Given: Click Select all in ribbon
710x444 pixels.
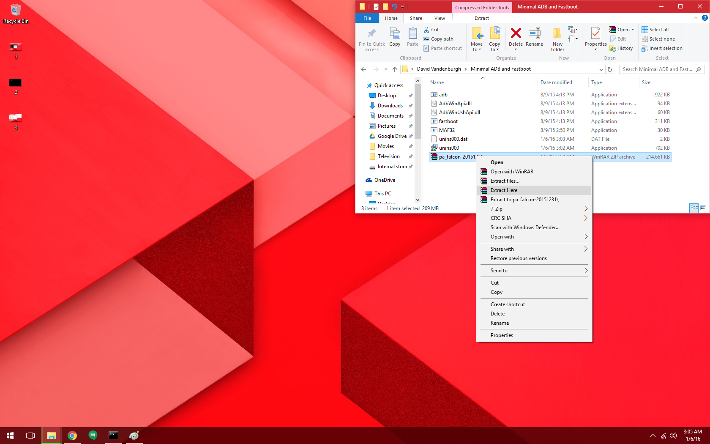Looking at the screenshot, I should point(655,30).
